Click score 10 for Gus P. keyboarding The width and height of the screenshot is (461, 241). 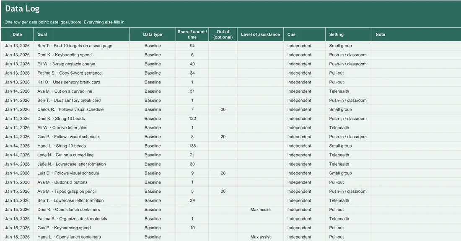pyautogui.click(x=192, y=228)
